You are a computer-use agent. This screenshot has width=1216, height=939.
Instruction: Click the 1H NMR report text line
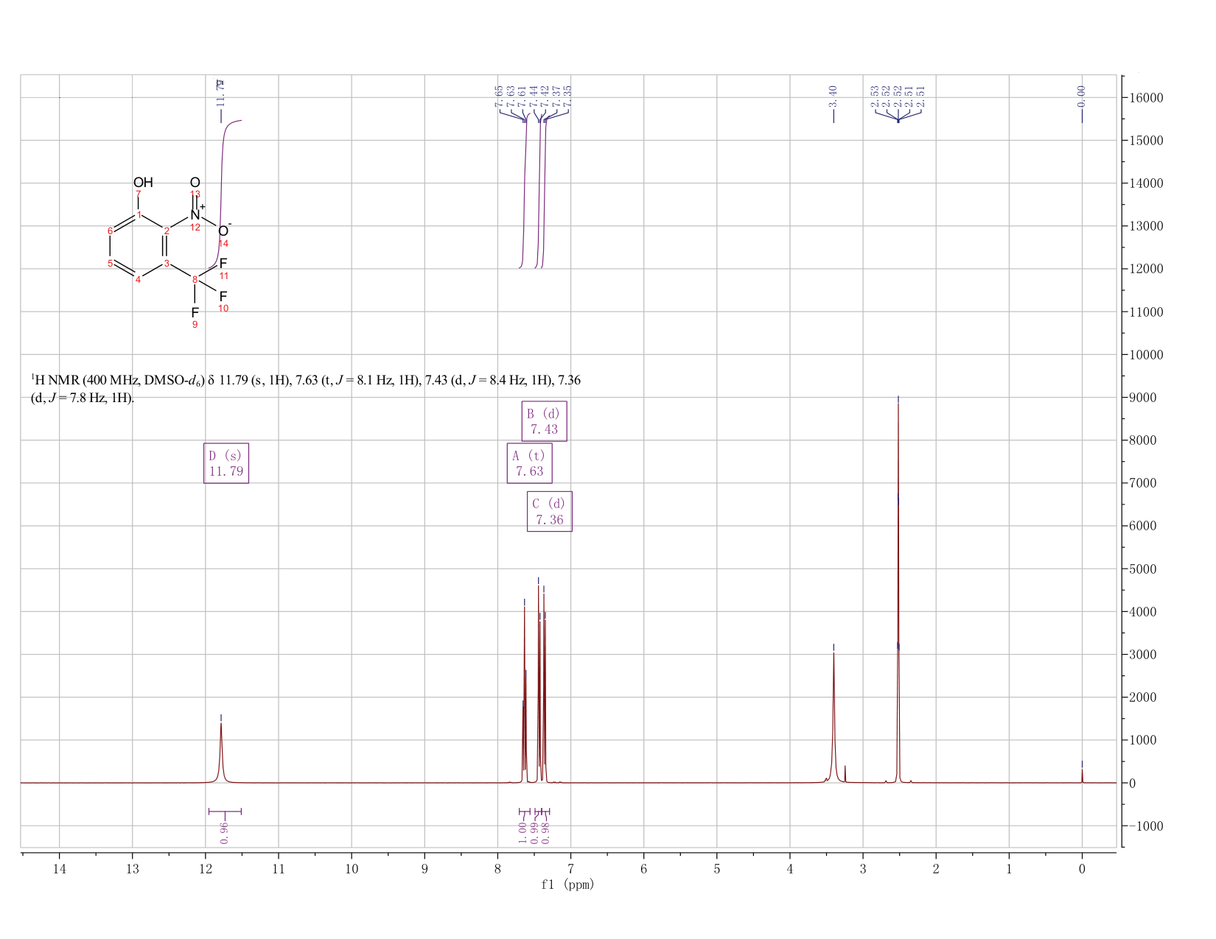(306, 389)
